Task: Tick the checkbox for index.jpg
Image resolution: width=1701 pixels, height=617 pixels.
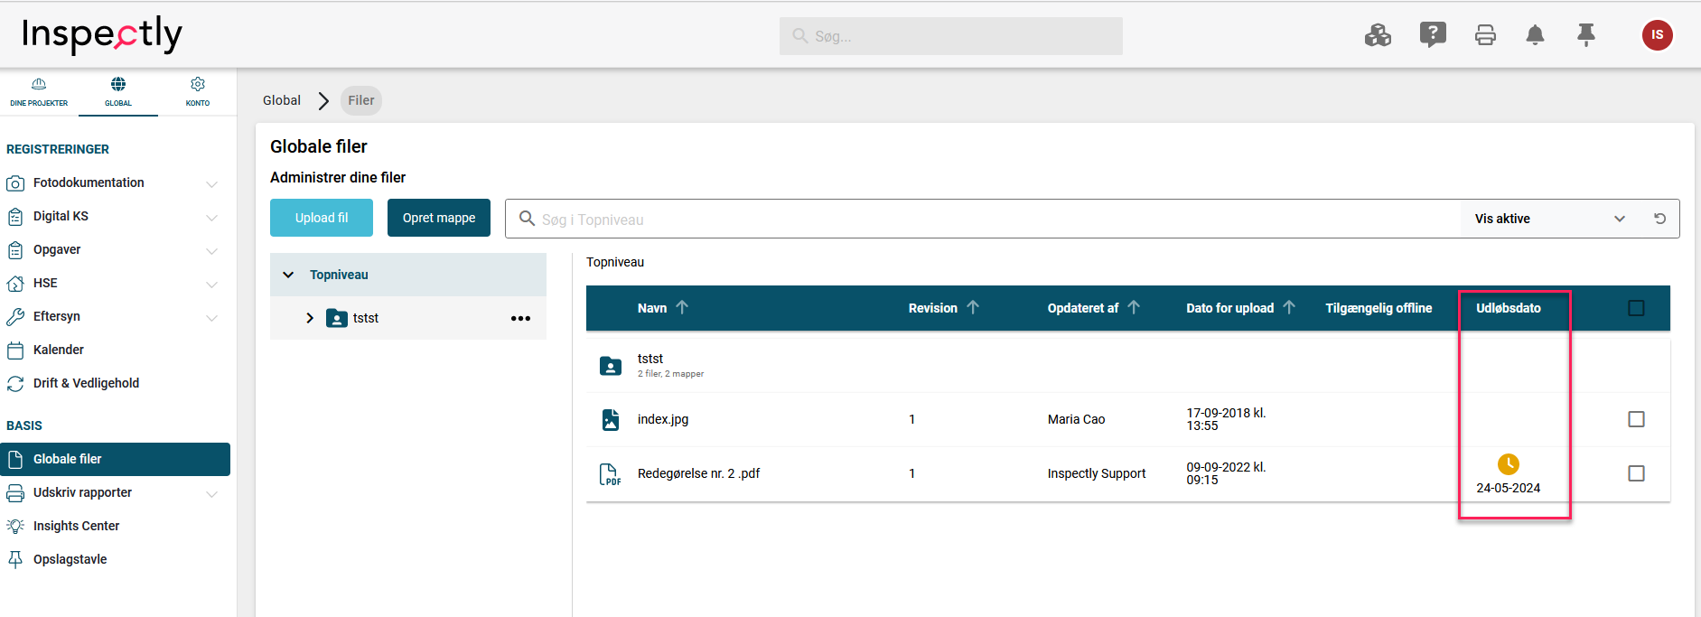Action: 1636,419
